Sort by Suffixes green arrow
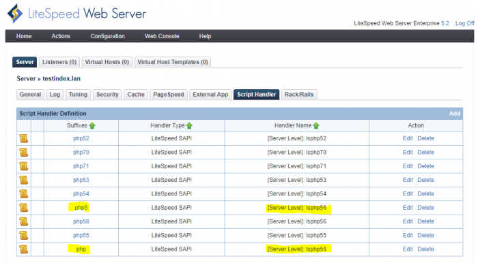The width and height of the screenshot is (478, 265). click(x=92, y=125)
